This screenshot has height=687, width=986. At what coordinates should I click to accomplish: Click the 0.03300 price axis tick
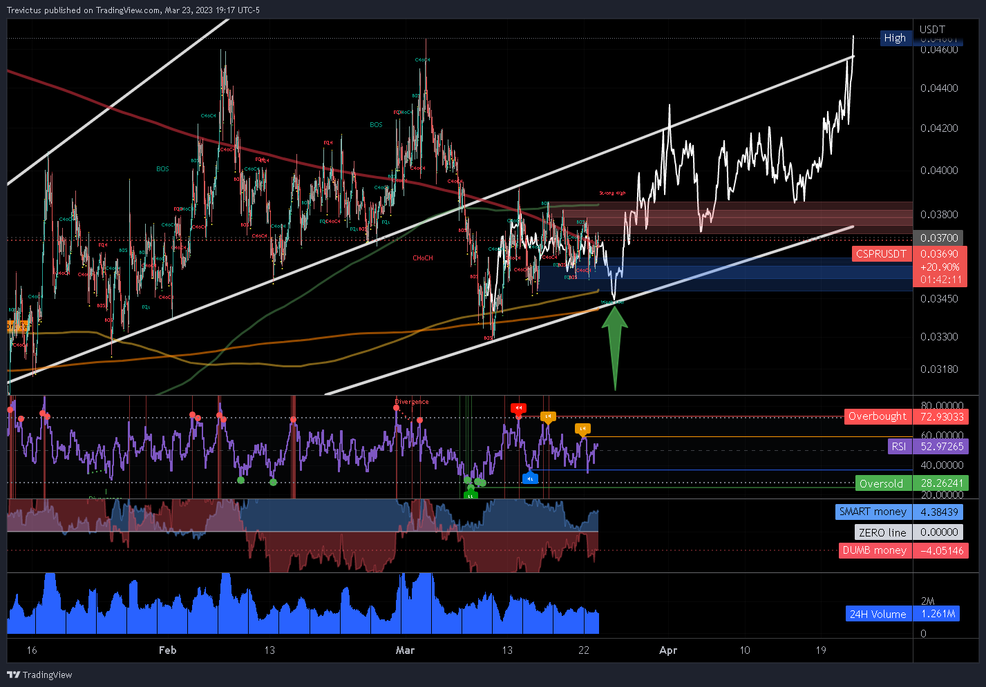pyautogui.click(x=940, y=337)
